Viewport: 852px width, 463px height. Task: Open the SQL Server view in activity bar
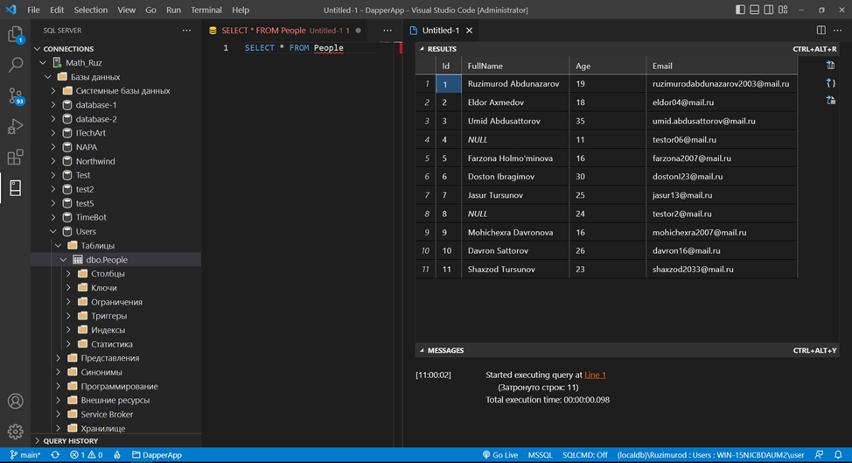tap(15, 187)
